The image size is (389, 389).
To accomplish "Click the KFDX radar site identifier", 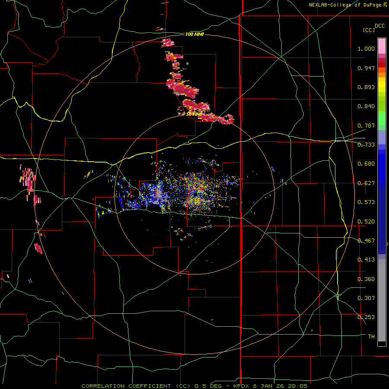I will pyautogui.click(x=242, y=386).
